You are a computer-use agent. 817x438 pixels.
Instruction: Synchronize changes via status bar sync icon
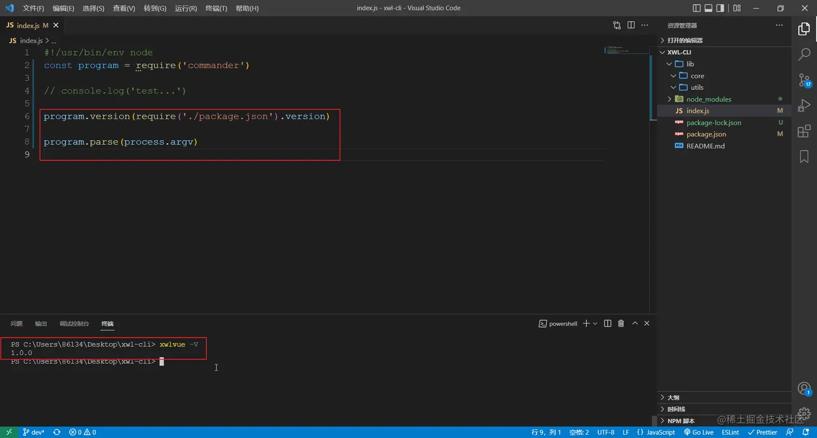pyautogui.click(x=56, y=432)
